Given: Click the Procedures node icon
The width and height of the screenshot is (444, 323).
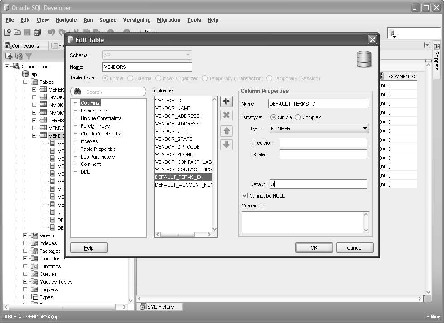Looking at the screenshot, I should (x=34, y=259).
